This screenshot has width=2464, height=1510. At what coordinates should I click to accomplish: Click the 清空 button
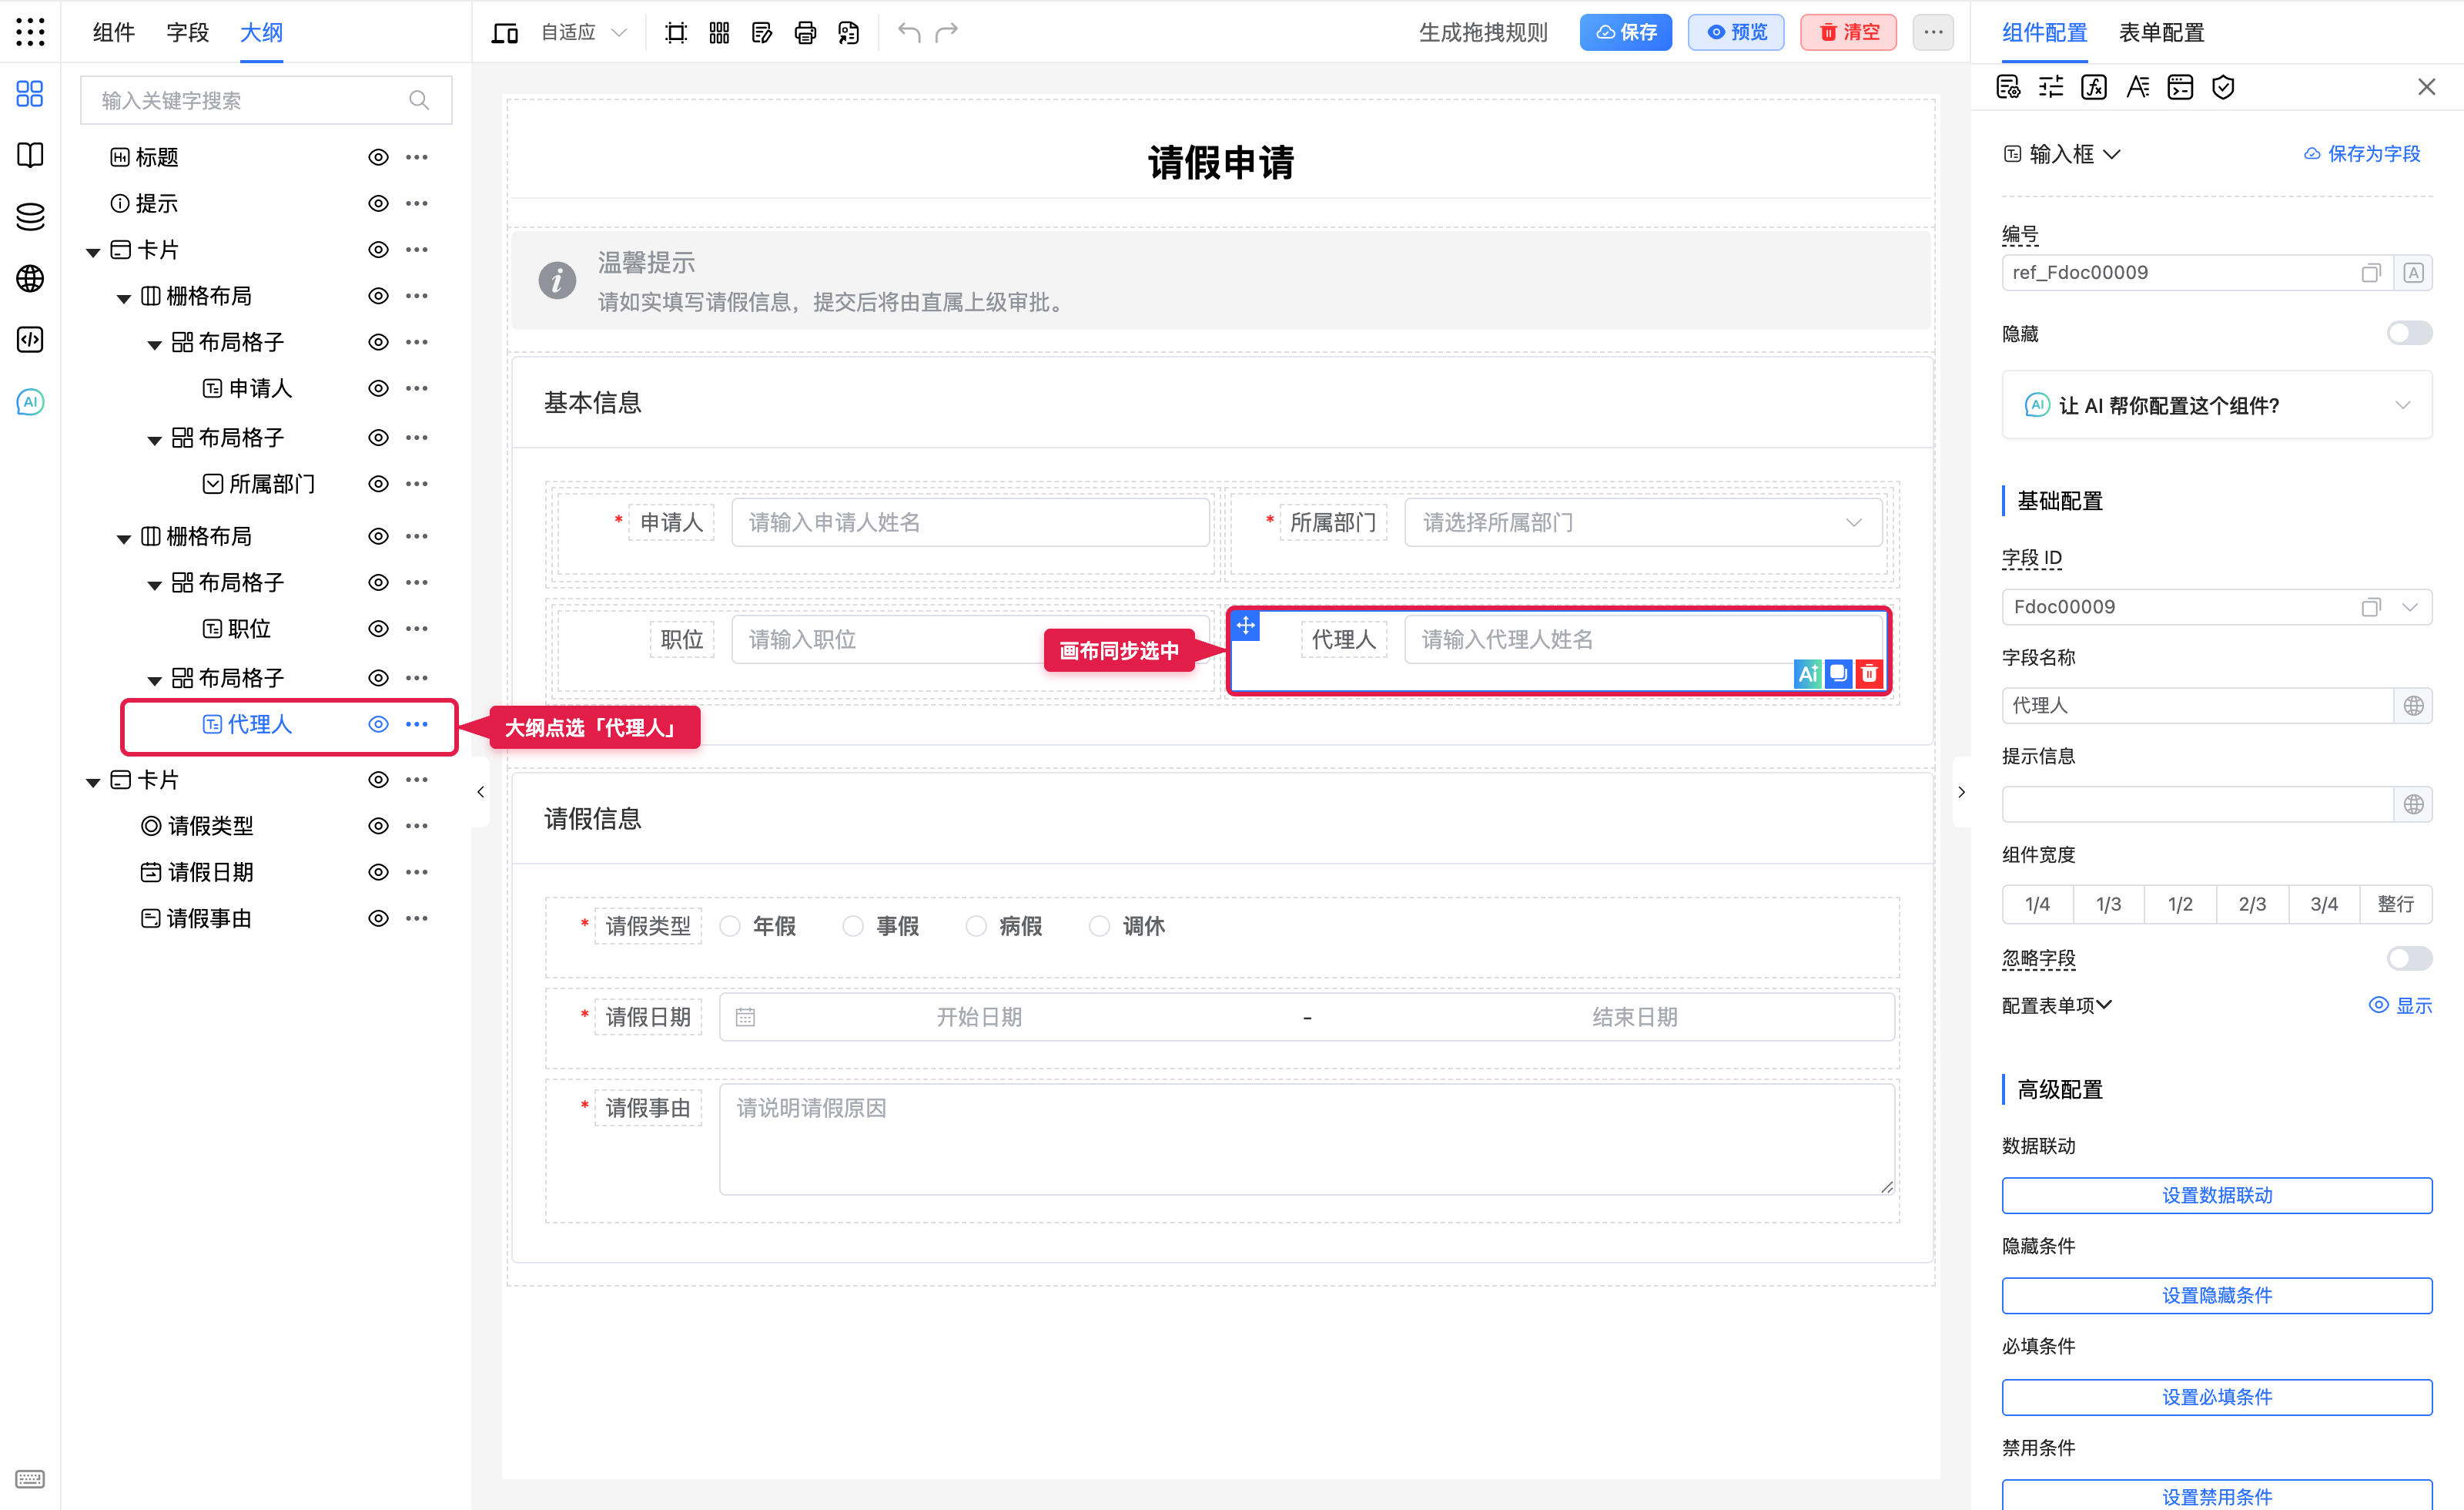click(x=1848, y=32)
